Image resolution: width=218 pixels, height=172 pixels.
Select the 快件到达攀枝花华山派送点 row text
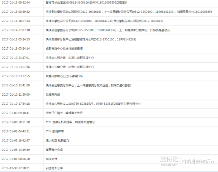(x=129, y=12)
